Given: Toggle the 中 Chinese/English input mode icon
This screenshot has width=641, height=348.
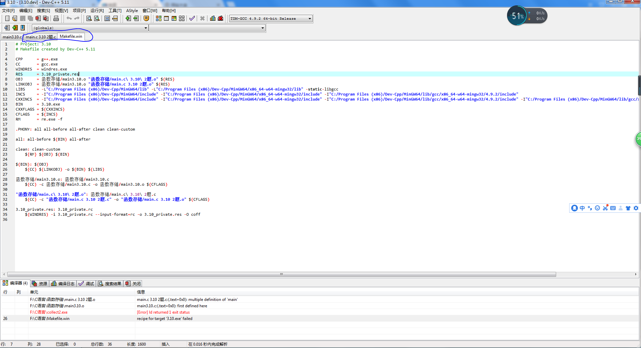Looking at the screenshot, I should pos(582,208).
